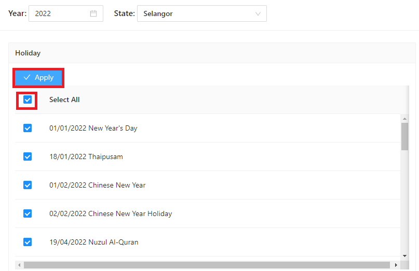The width and height of the screenshot is (419, 271).
Task: Click horizontal scrollbar left arrow
Action: [19, 265]
